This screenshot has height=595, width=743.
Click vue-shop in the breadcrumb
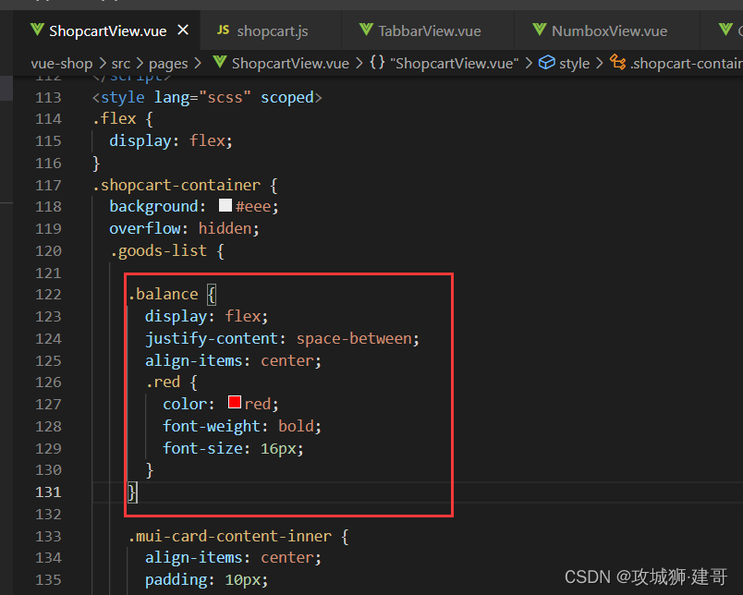click(x=62, y=63)
